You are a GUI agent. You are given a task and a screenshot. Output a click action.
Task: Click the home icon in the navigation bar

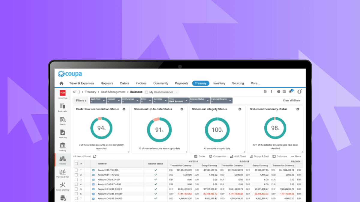click(61, 83)
